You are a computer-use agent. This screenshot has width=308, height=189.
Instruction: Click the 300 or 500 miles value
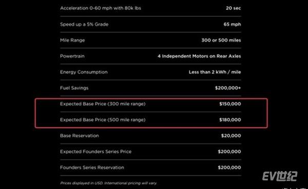(x=221, y=40)
